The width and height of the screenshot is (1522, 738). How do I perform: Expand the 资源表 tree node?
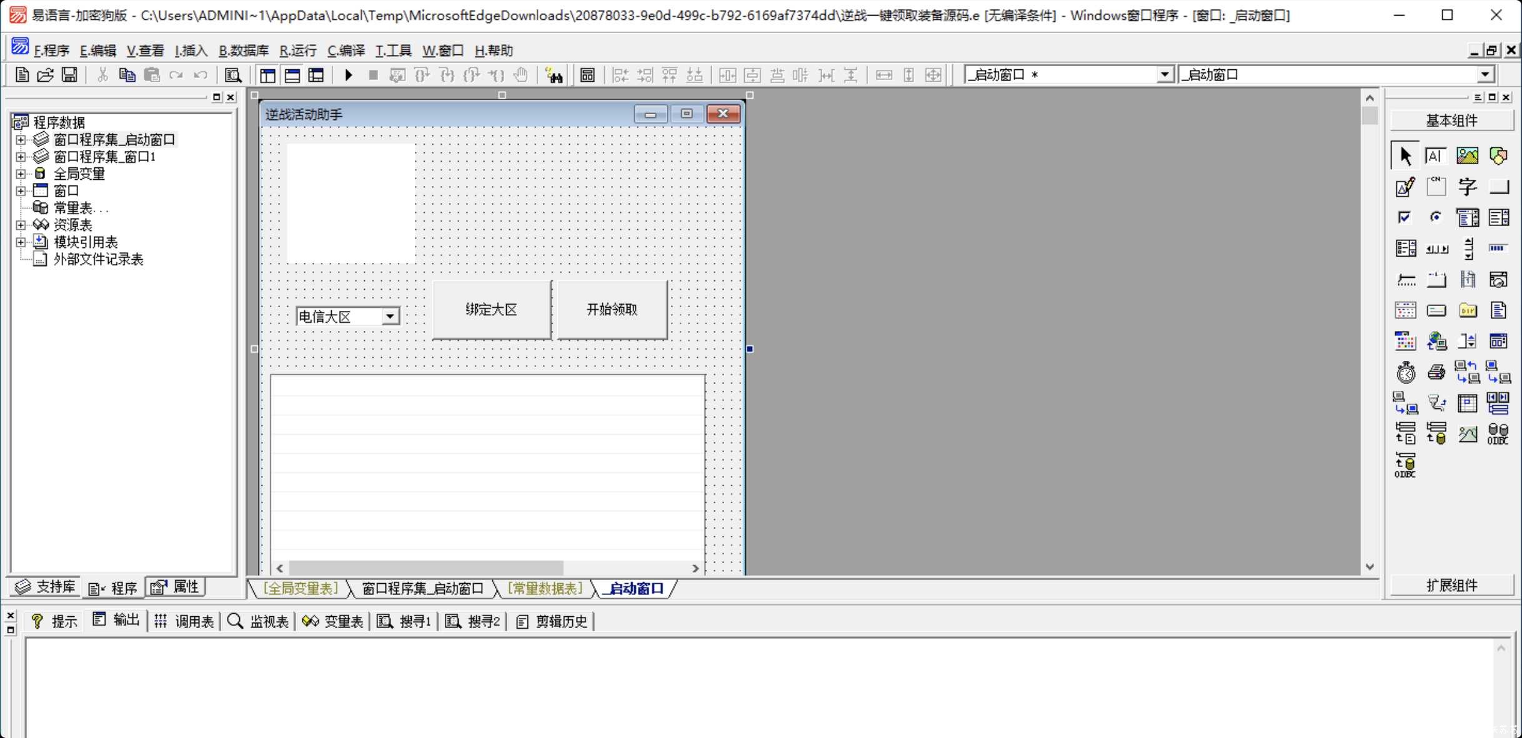coord(21,225)
